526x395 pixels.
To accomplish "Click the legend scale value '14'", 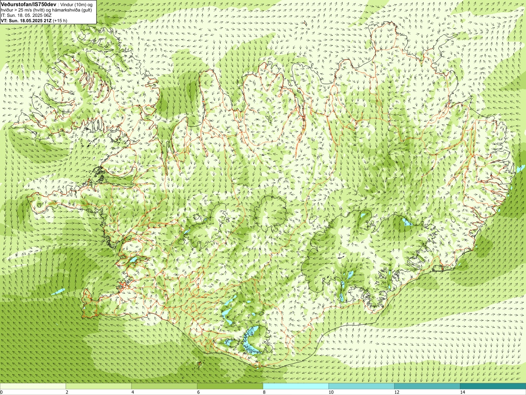I will pos(462,392).
